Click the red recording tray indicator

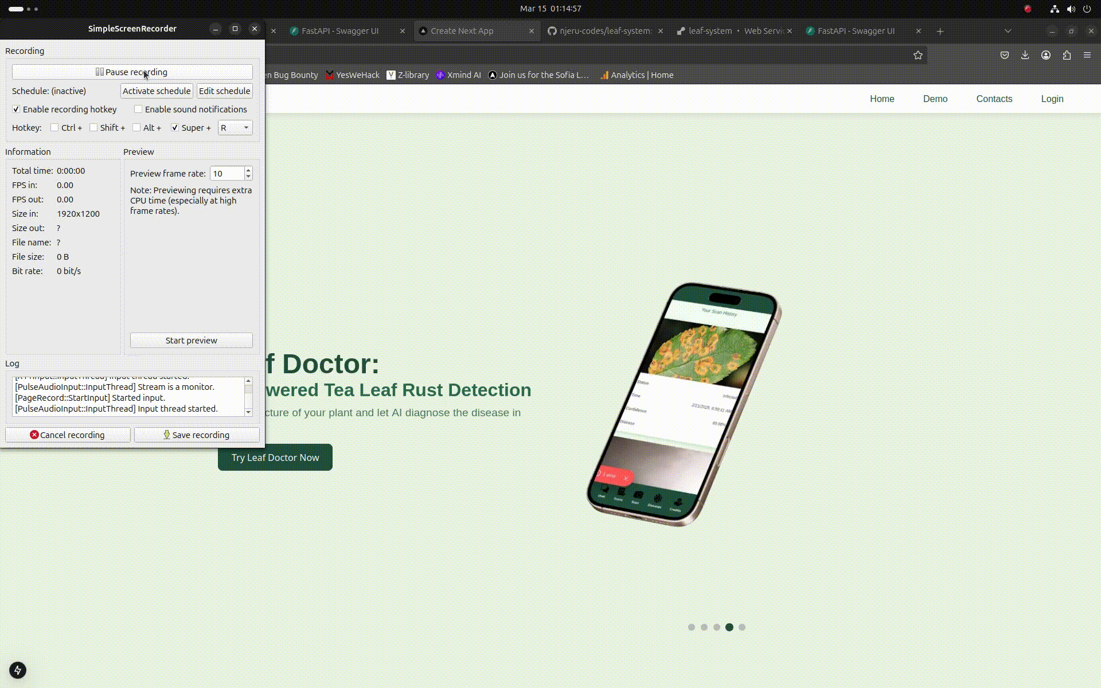pyautogui.click(x=1028, y=9)
